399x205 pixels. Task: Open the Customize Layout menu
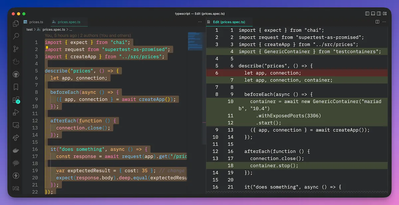pos(385,14)
